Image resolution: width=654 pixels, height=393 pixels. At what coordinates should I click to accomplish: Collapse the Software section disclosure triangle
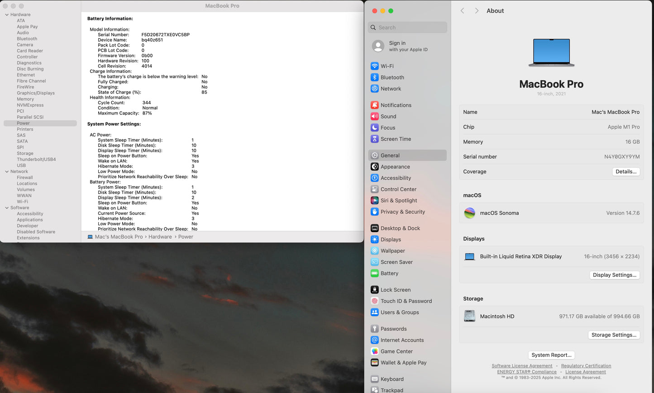[7, 208]
